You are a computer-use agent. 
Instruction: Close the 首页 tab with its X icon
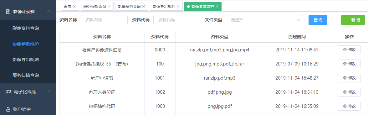74,6
